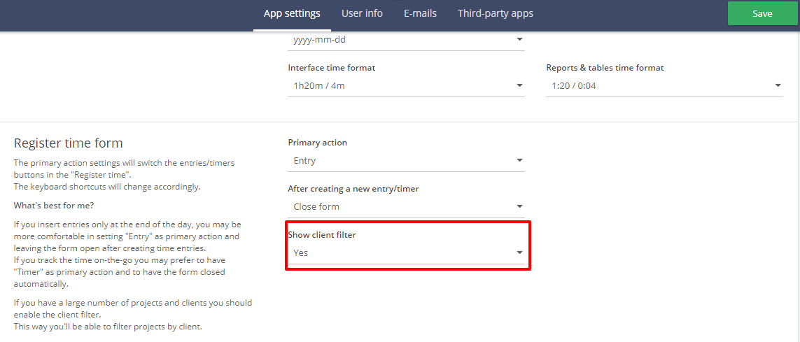Viewport: 800px width, 342px height.
Task: Open the 1:20 / 0:04 reports format selector
Action: [664, 85]
